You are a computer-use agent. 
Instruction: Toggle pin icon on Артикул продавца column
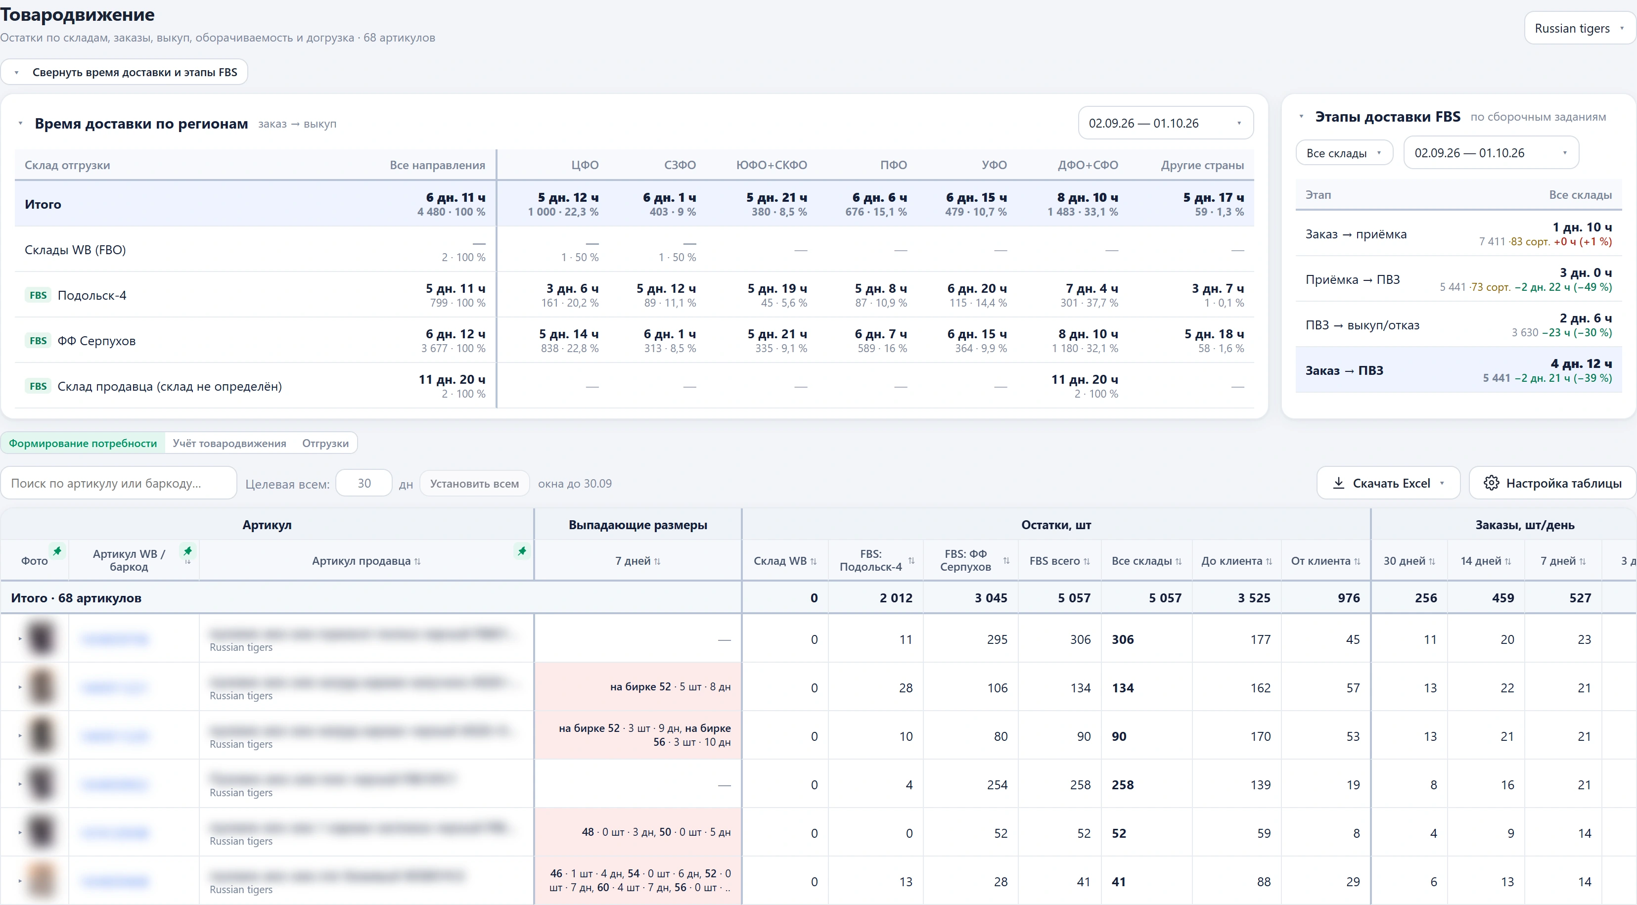[522, 551]
